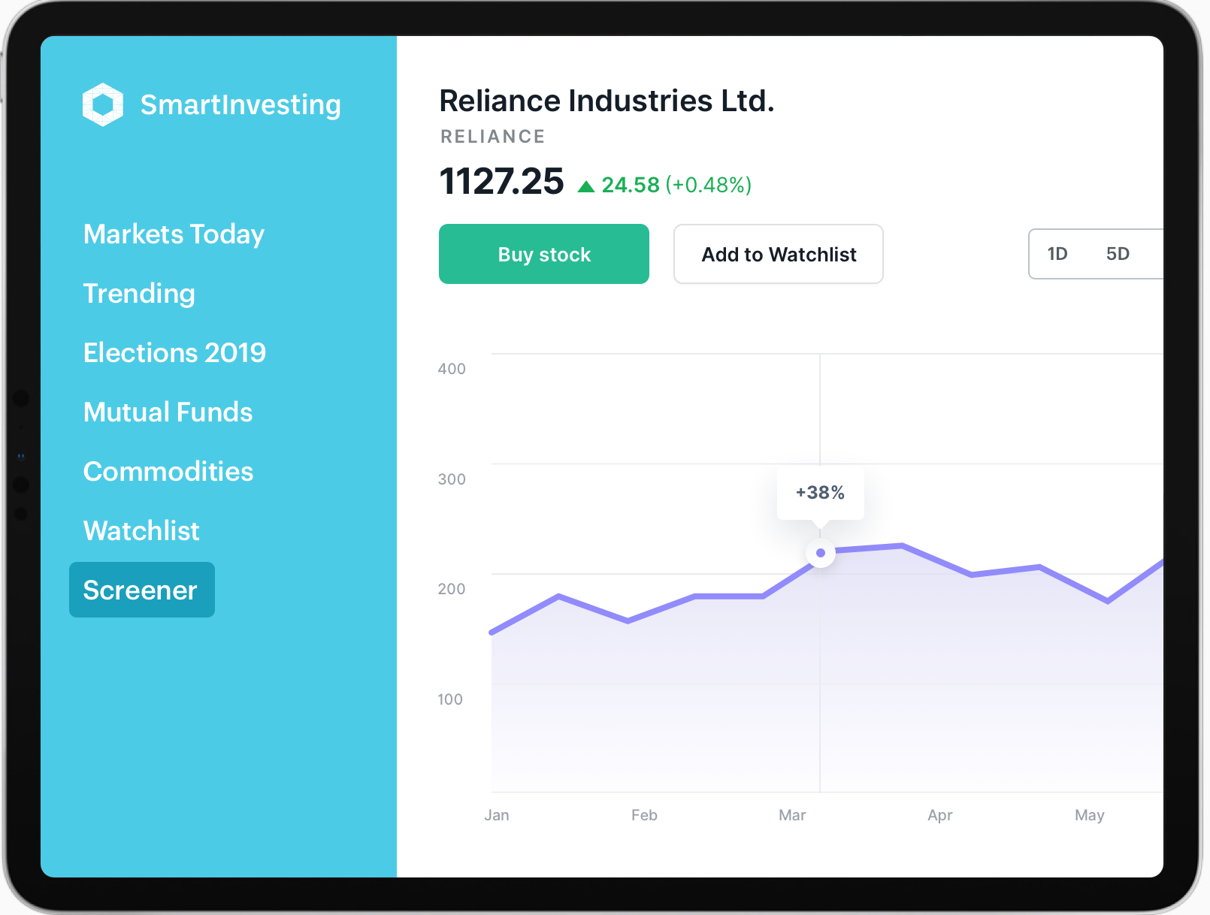Click the RELIANCE ticker symbol
Screen dimensions: 1210x915
tap(492, 137)
